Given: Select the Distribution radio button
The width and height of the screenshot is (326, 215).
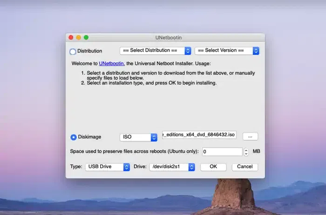Looking at the screenshot, I should (73, 51).
